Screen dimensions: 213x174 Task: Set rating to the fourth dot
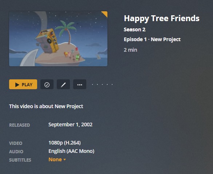(x=107, y=84)
